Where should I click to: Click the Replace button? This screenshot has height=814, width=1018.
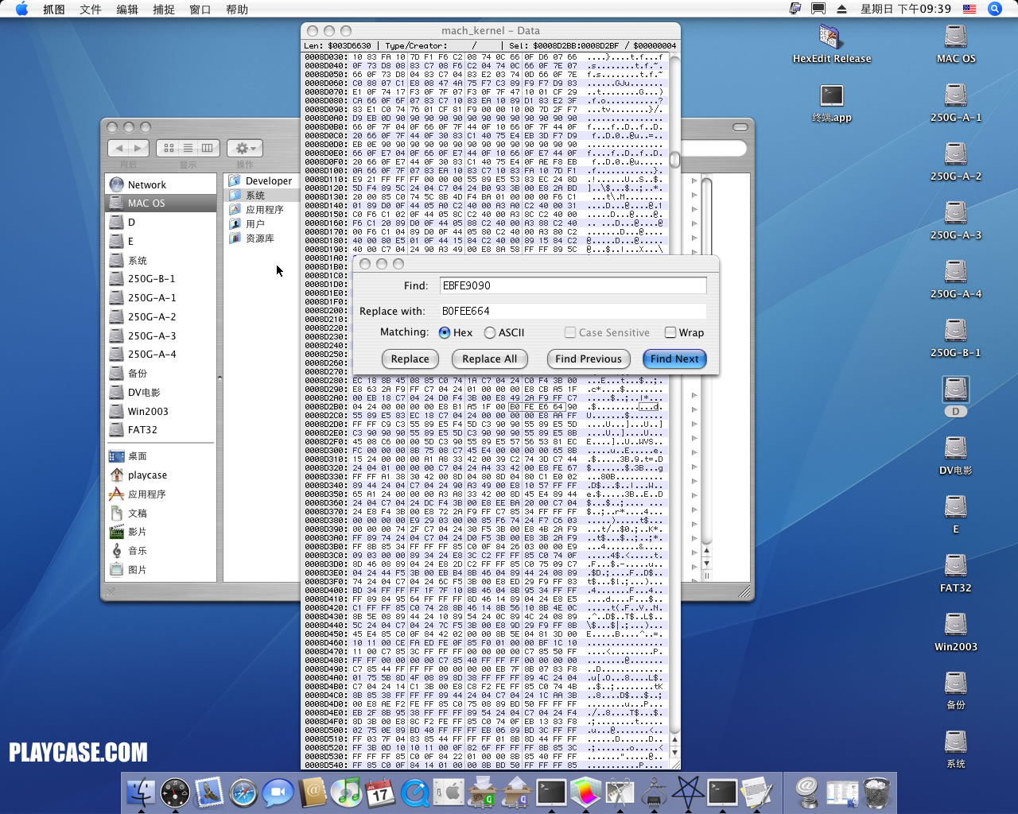pos(410,359)
